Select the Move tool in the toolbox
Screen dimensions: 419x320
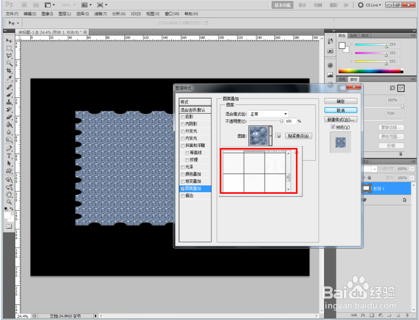click(9, 40)
